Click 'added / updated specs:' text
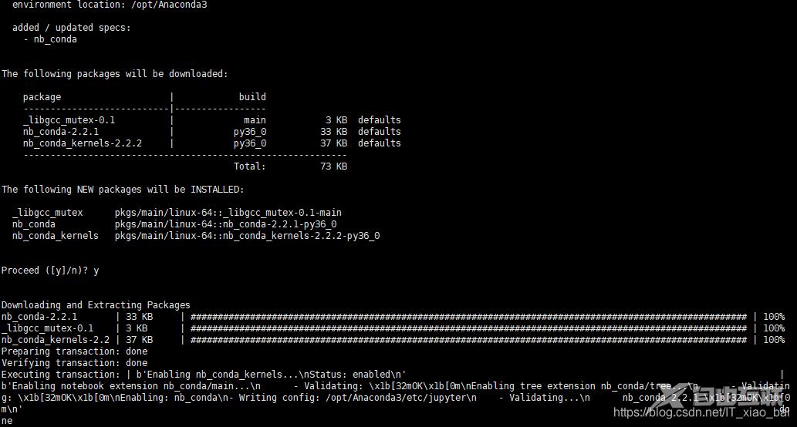This screenshot has height=427, width=797. pos(71,28)
